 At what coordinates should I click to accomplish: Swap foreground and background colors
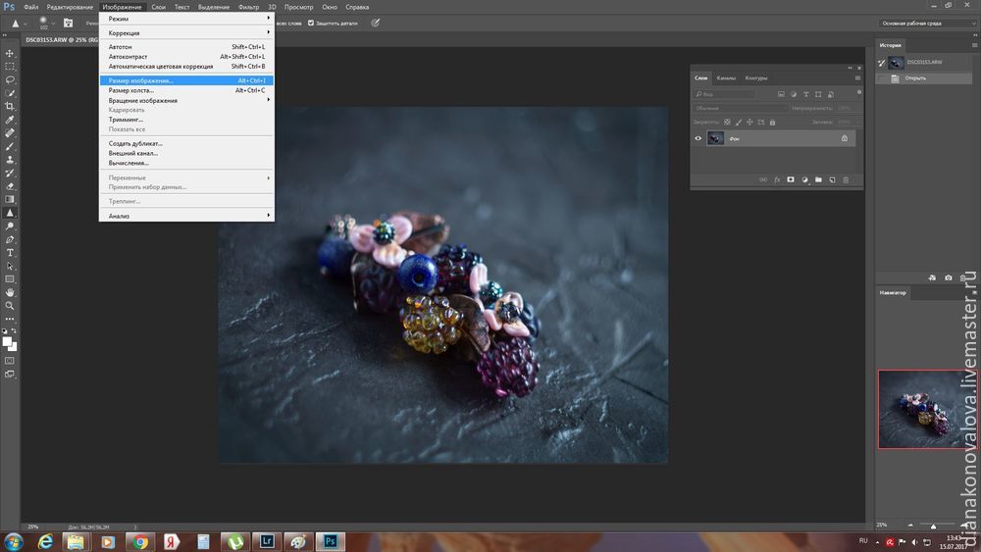point(15,330)
